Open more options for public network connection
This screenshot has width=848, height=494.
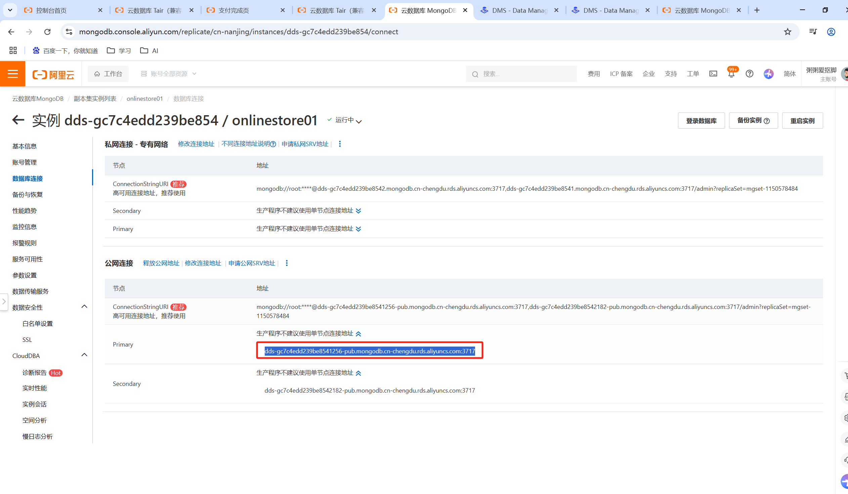(x=286, y=263)
